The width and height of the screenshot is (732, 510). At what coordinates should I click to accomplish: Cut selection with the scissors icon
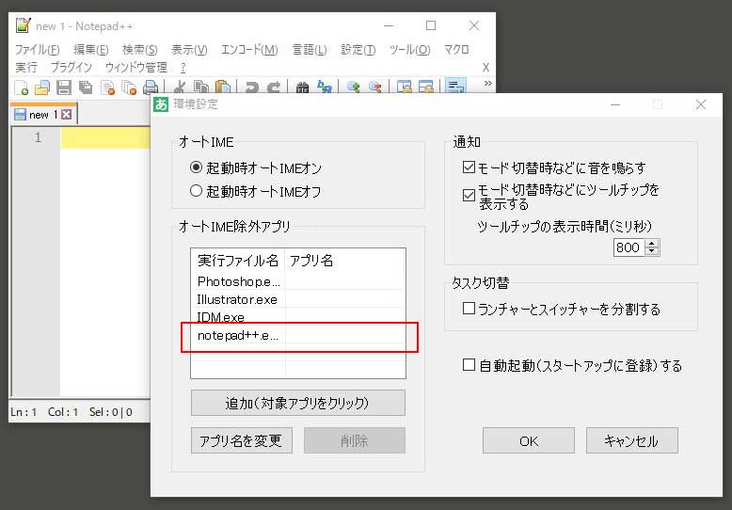(x=180, y=88)
